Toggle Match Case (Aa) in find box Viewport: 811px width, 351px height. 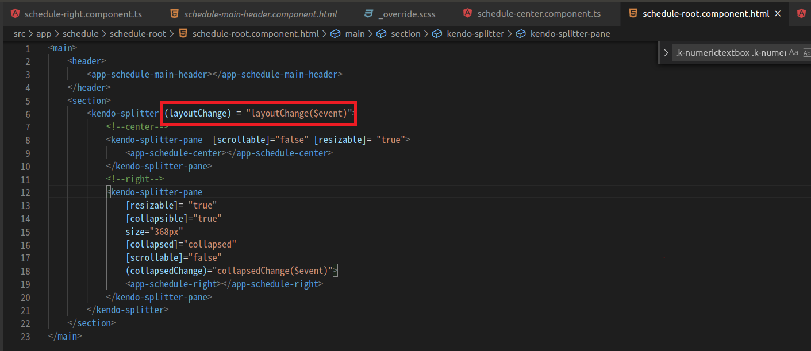pos(794,53)
